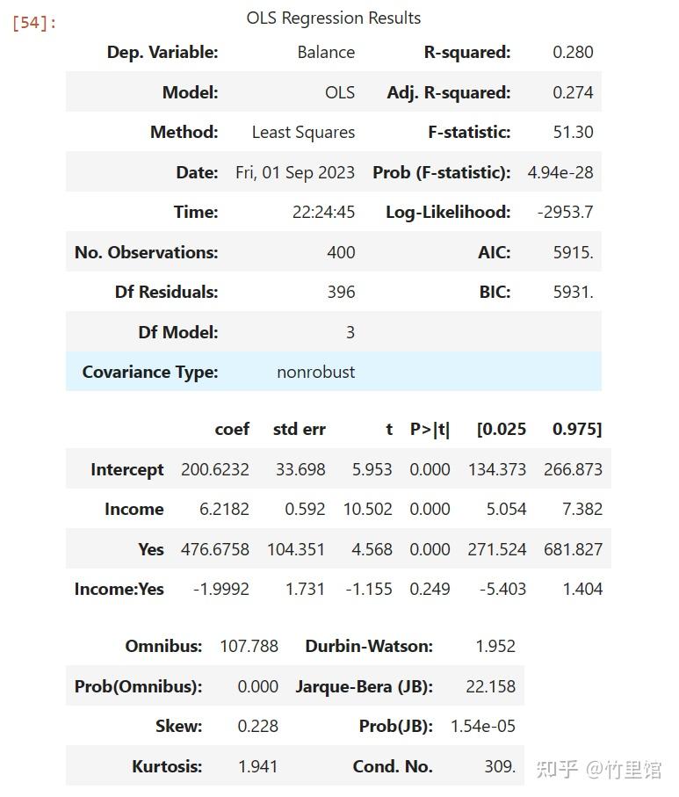Click the Method value Least Squares
The image size is (679, 797).
(303, 132)
